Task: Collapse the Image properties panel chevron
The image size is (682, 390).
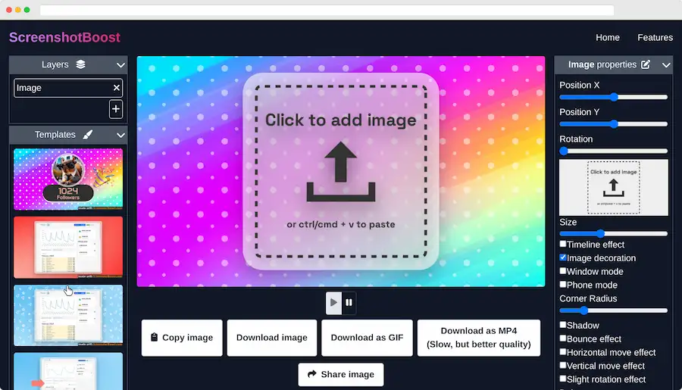Action: tap(666, 65)
